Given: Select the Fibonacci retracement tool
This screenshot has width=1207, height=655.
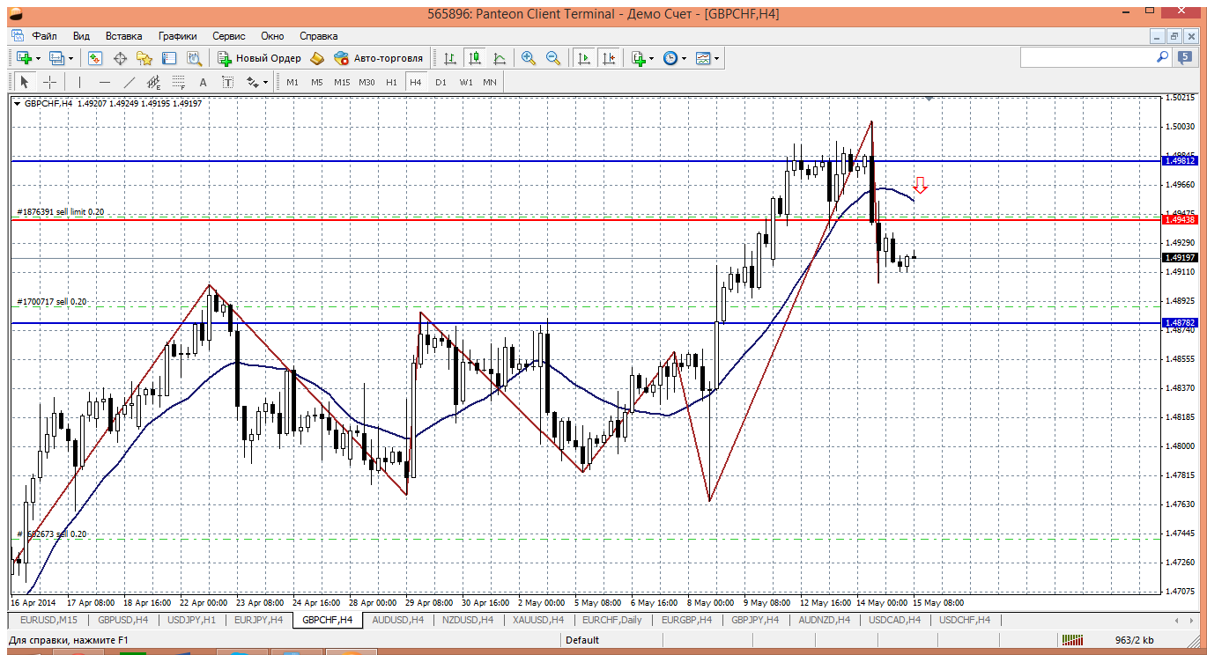Looking at the screenshot, I should point(179,82).
